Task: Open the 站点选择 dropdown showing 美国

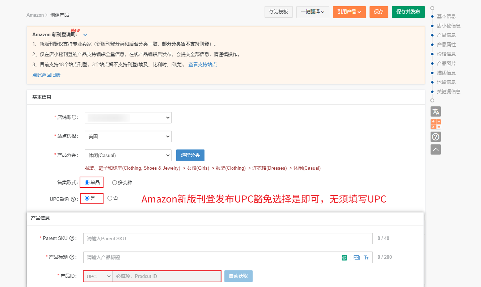Action: point(128,136)
